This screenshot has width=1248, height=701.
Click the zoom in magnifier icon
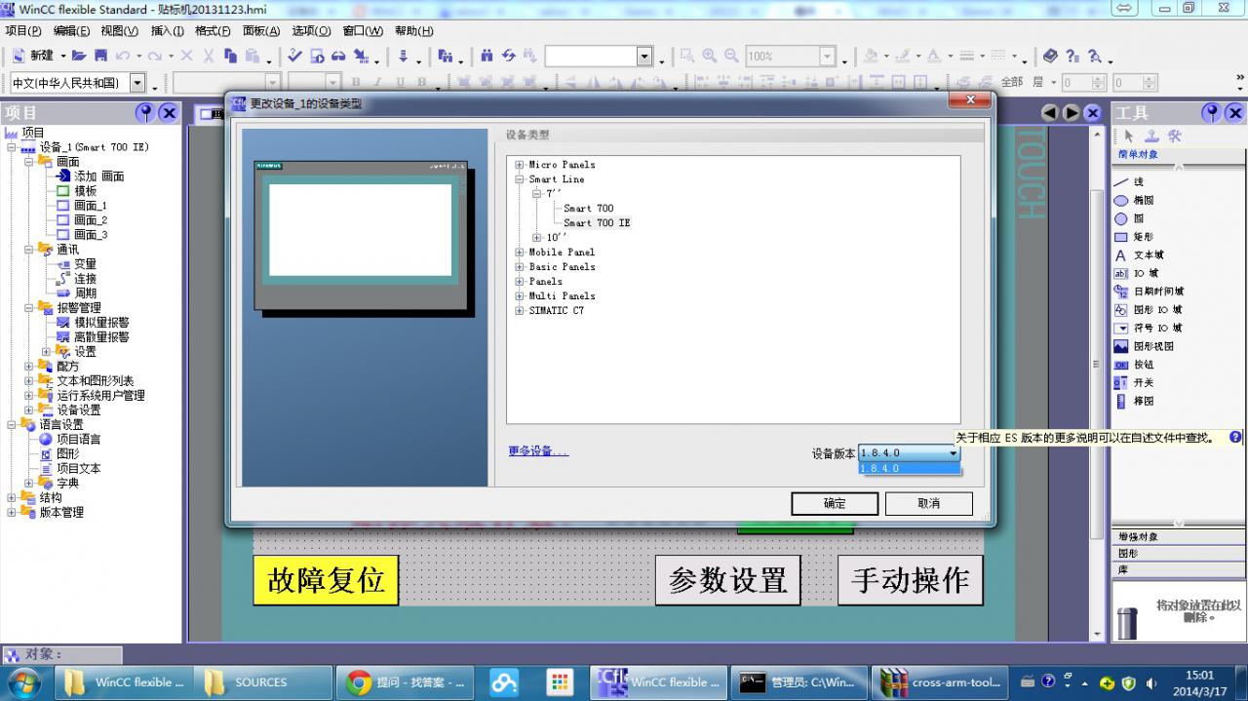coord(710,56)
